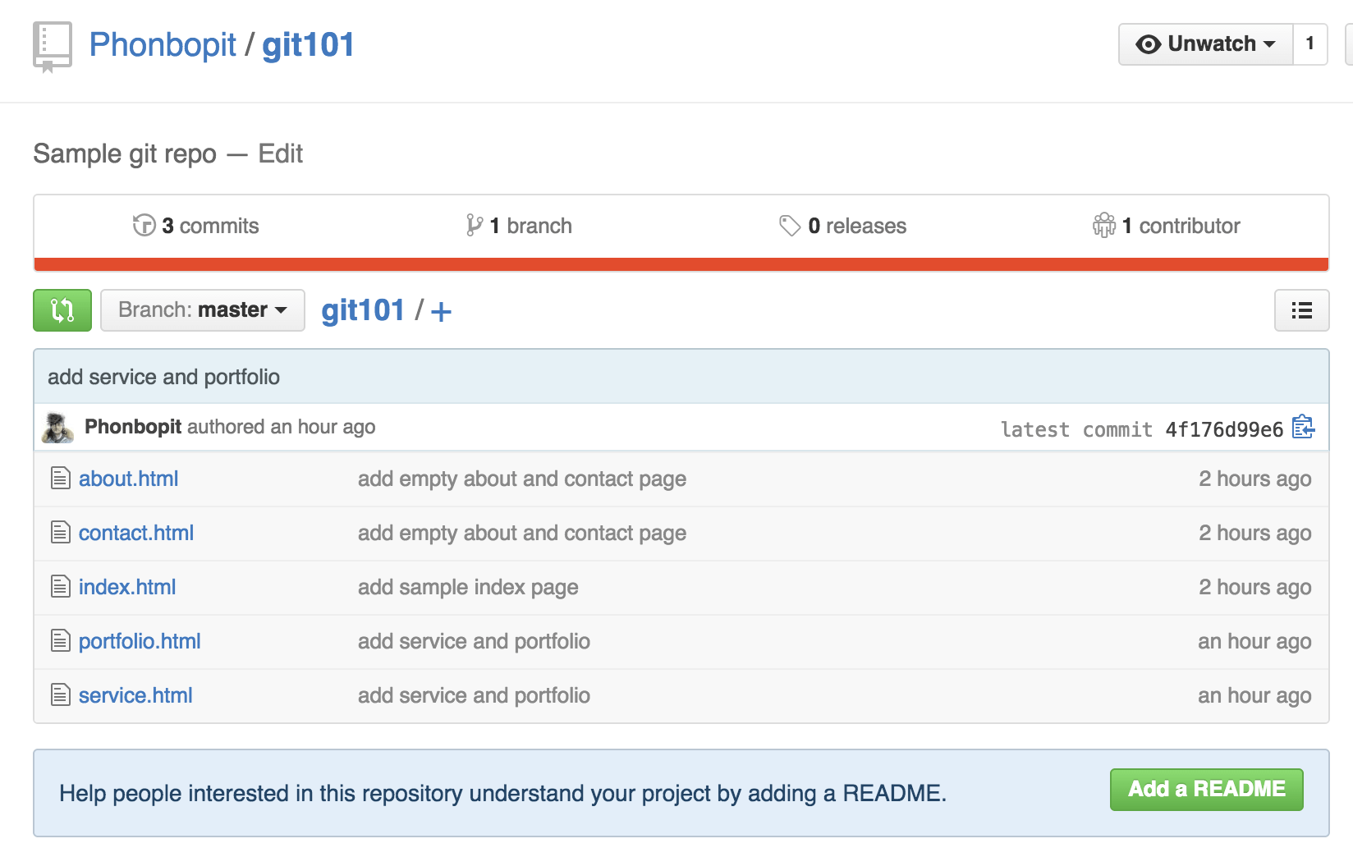Click the Phonbopit avatar thumbnail
The height and width of the screenshot is (857, 1353).
57,428
